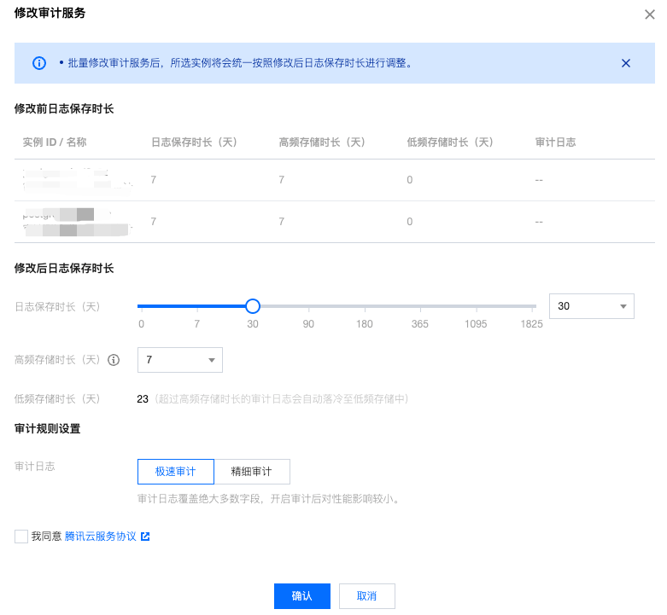The height and width of the screenshot is (615, 667).
Task: Set slider to the 90 mark
Action: [308, 306]
